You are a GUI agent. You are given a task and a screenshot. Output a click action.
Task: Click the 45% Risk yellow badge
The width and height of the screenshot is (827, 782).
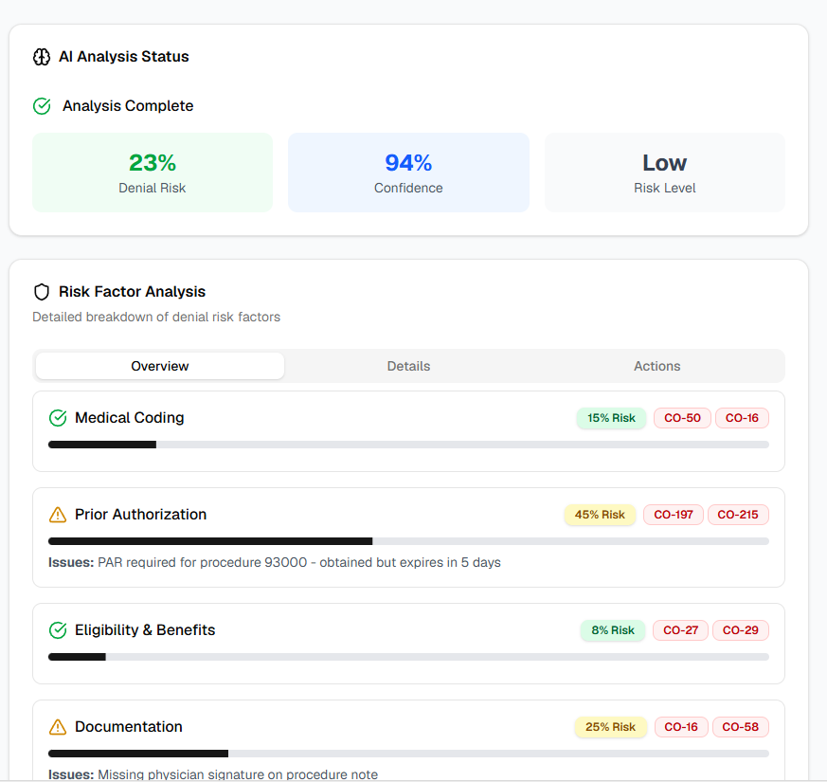[600, 515]
